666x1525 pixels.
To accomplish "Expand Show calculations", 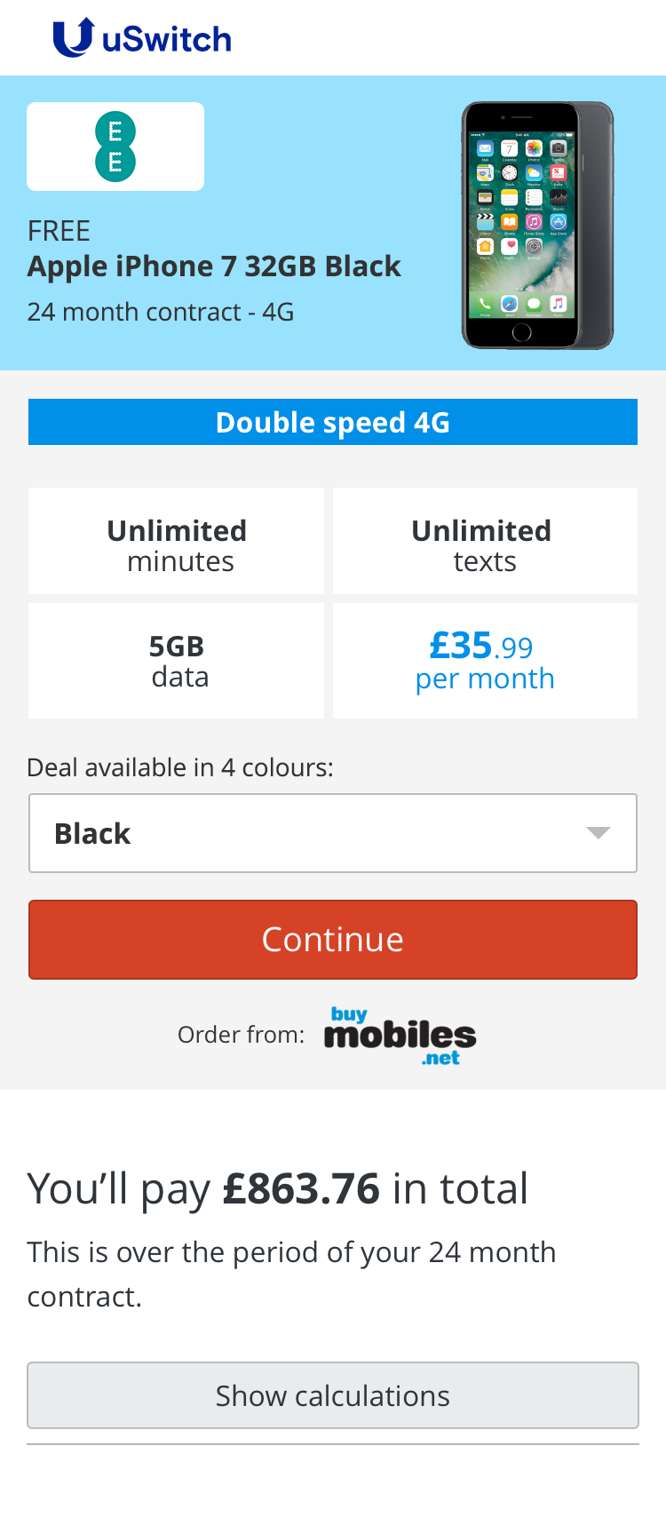I will coord(332,1395).
